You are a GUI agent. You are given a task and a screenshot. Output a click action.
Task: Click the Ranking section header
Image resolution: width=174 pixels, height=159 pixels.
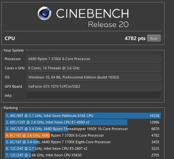tap(11, 108)
